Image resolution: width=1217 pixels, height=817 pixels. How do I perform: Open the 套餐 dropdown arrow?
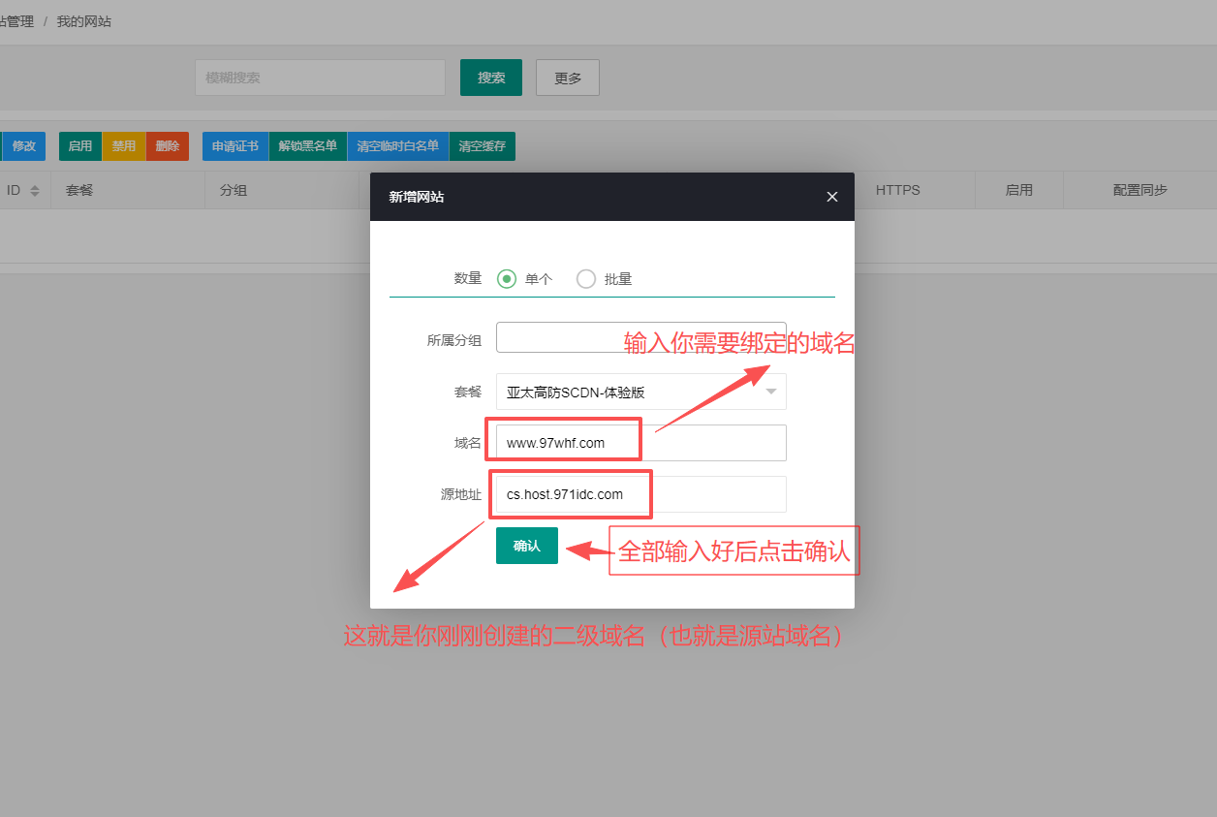point(771,392)
